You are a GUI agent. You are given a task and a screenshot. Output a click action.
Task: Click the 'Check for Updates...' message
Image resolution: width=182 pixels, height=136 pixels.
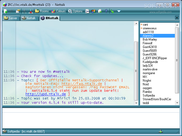(42, 76)
